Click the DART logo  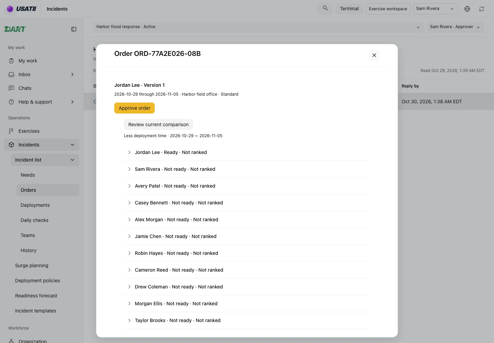pos(15,29)
